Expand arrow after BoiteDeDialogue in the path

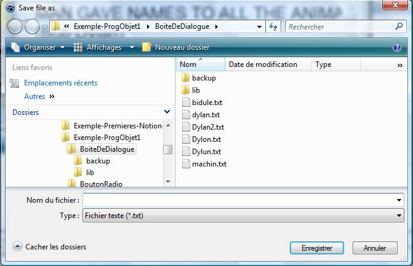tap(216, 26)
